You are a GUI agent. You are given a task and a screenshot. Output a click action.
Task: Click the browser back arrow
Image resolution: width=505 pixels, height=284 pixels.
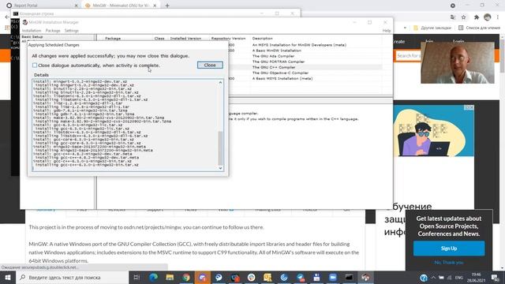click(x=7, y=17)
